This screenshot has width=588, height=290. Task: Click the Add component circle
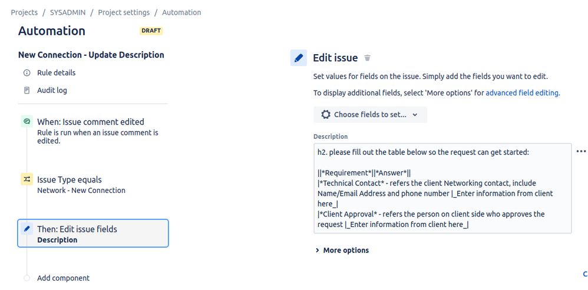coord(27,278)
